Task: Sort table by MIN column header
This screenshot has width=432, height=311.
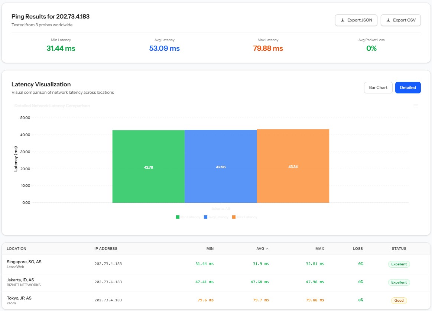Action: tap(210, 249)
